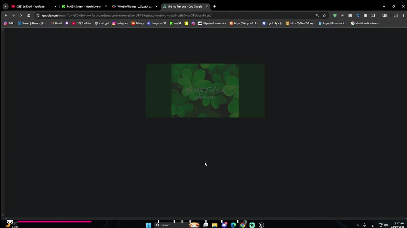The image size is (407, 228).
Task: Open the alert donation free bookmark
Action: [x=366, y=23]
